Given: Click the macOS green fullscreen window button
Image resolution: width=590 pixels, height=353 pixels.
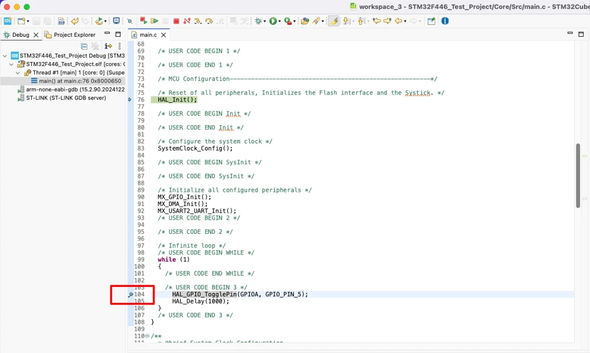Looking at the screenshot, I should pos(27,6).
